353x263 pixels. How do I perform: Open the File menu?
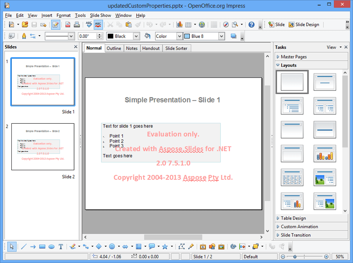(8, 15)
